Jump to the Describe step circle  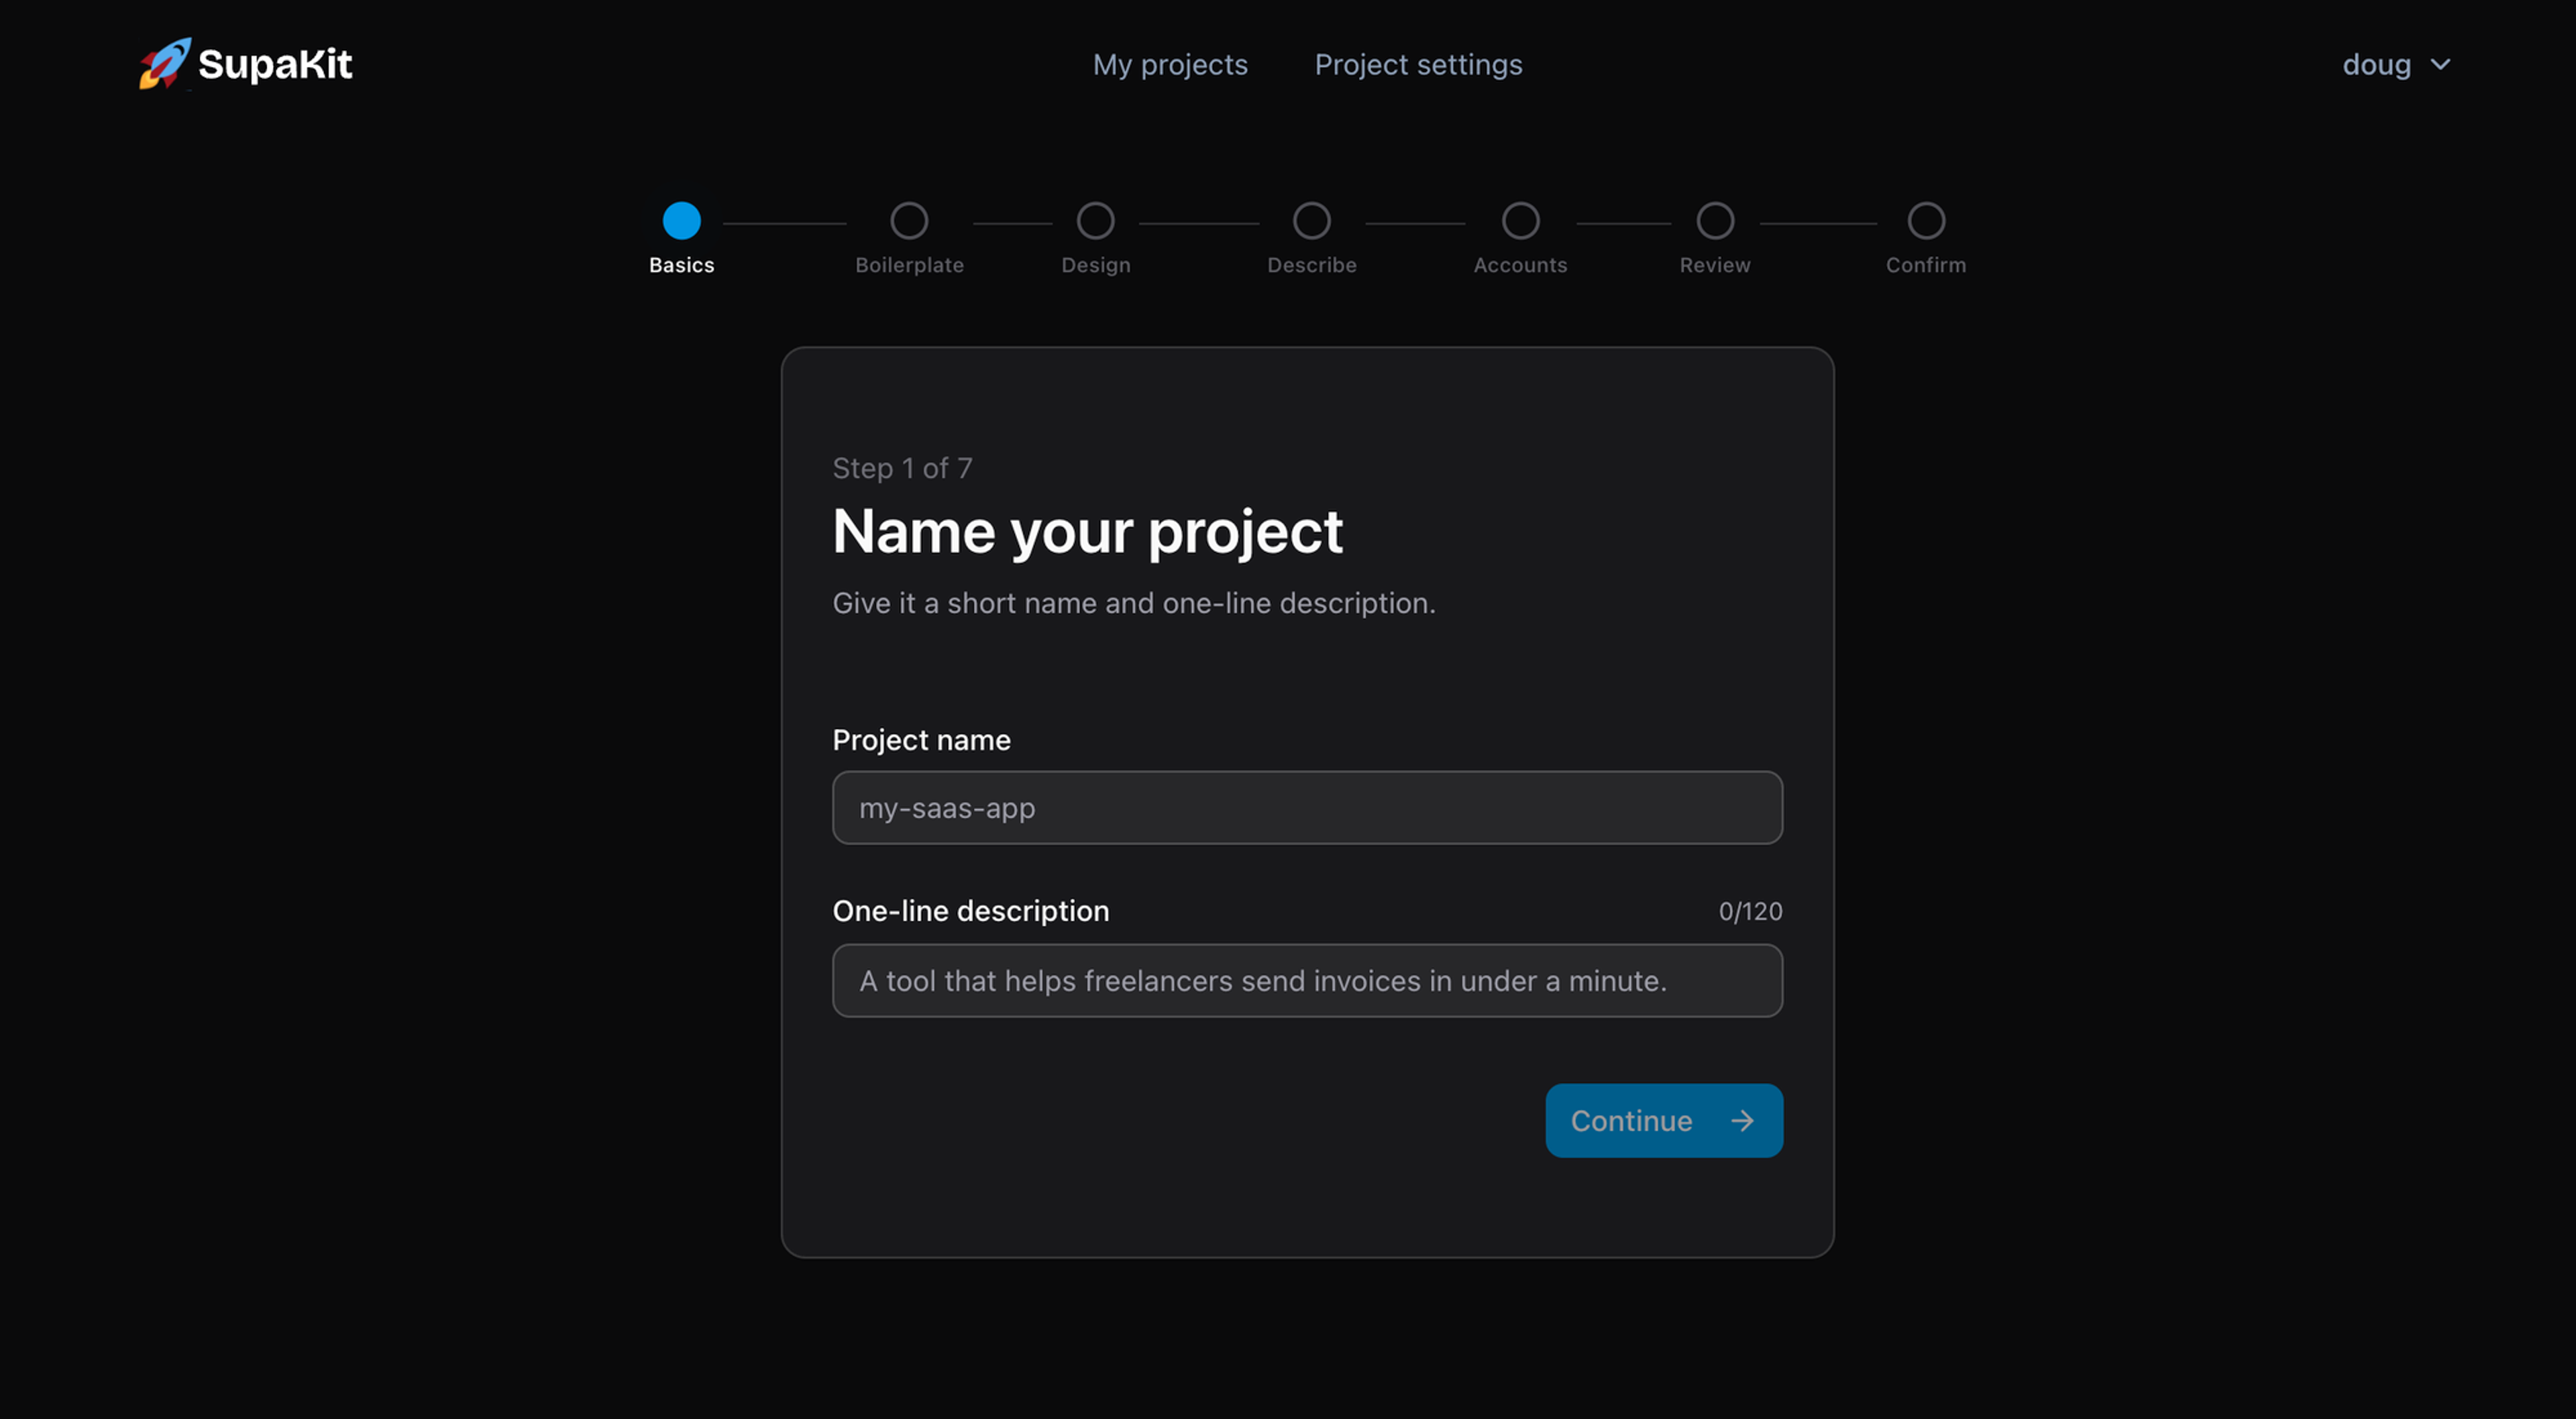[1311, 221]
